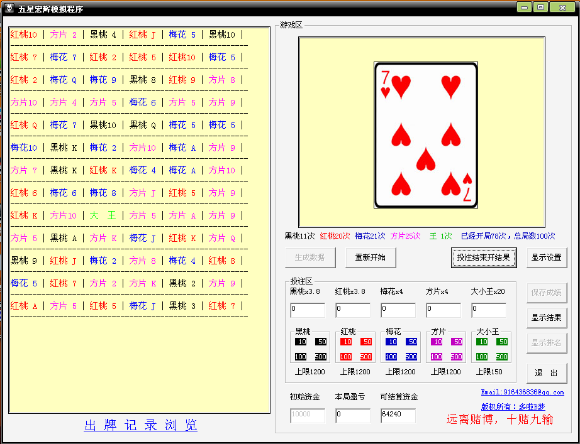
Task: Open 显示设置
Action: click(547, 257)
